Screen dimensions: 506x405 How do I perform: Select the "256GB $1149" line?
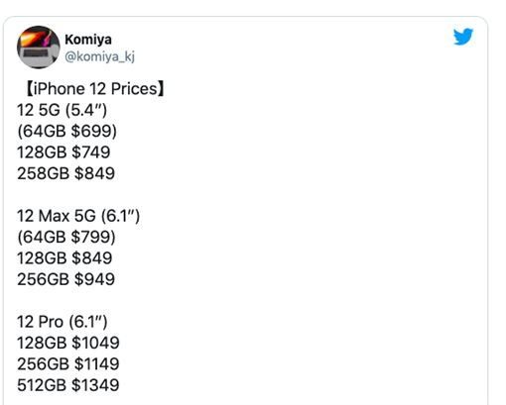point(68,363)
